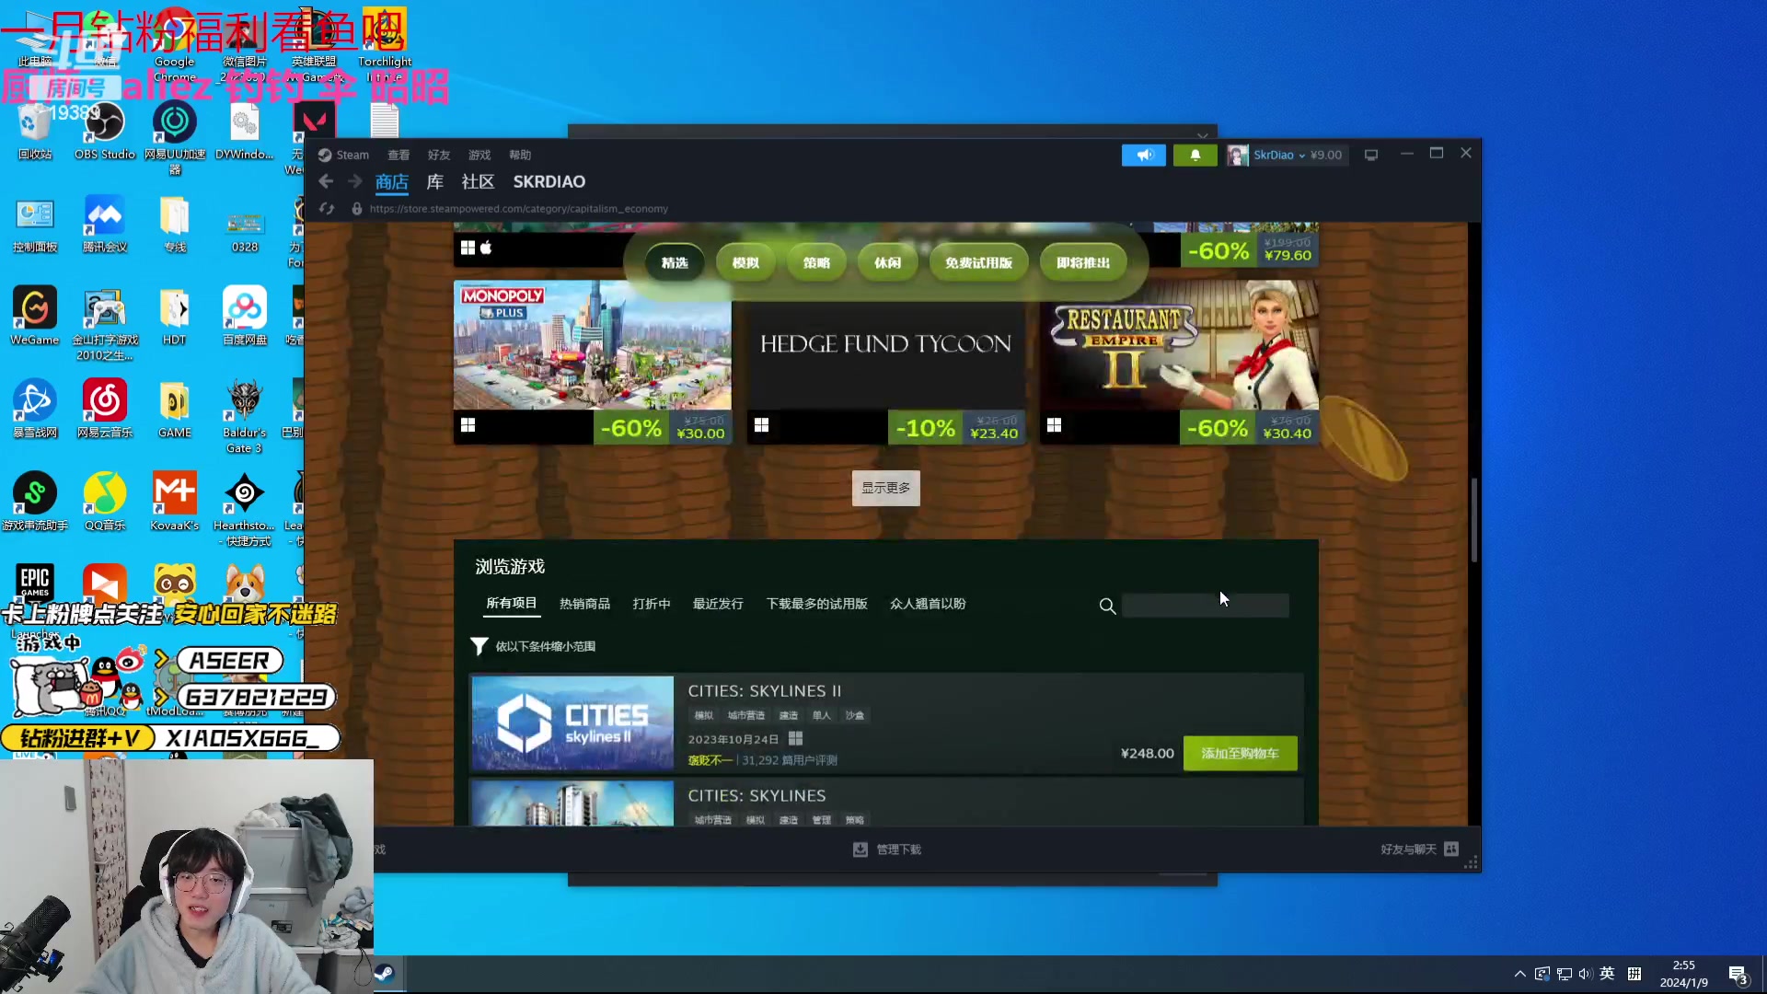Select 下载最多的试用版 browse tab
Viewport: 1767px width, 994px height.
tap(816, 604)
